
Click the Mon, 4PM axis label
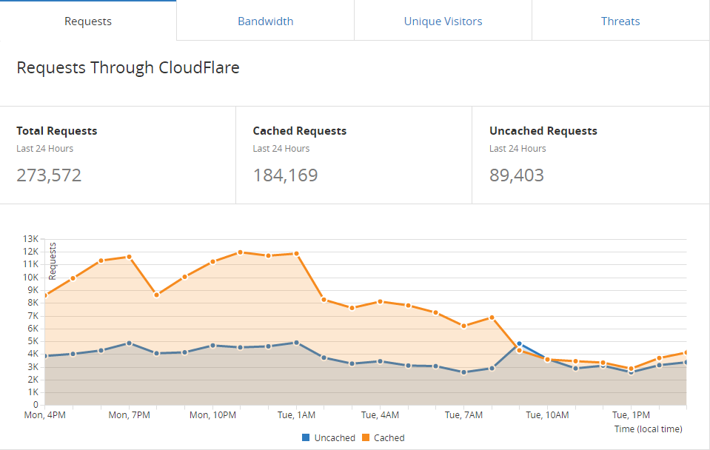pyautogui.click(x=45, y=414)
